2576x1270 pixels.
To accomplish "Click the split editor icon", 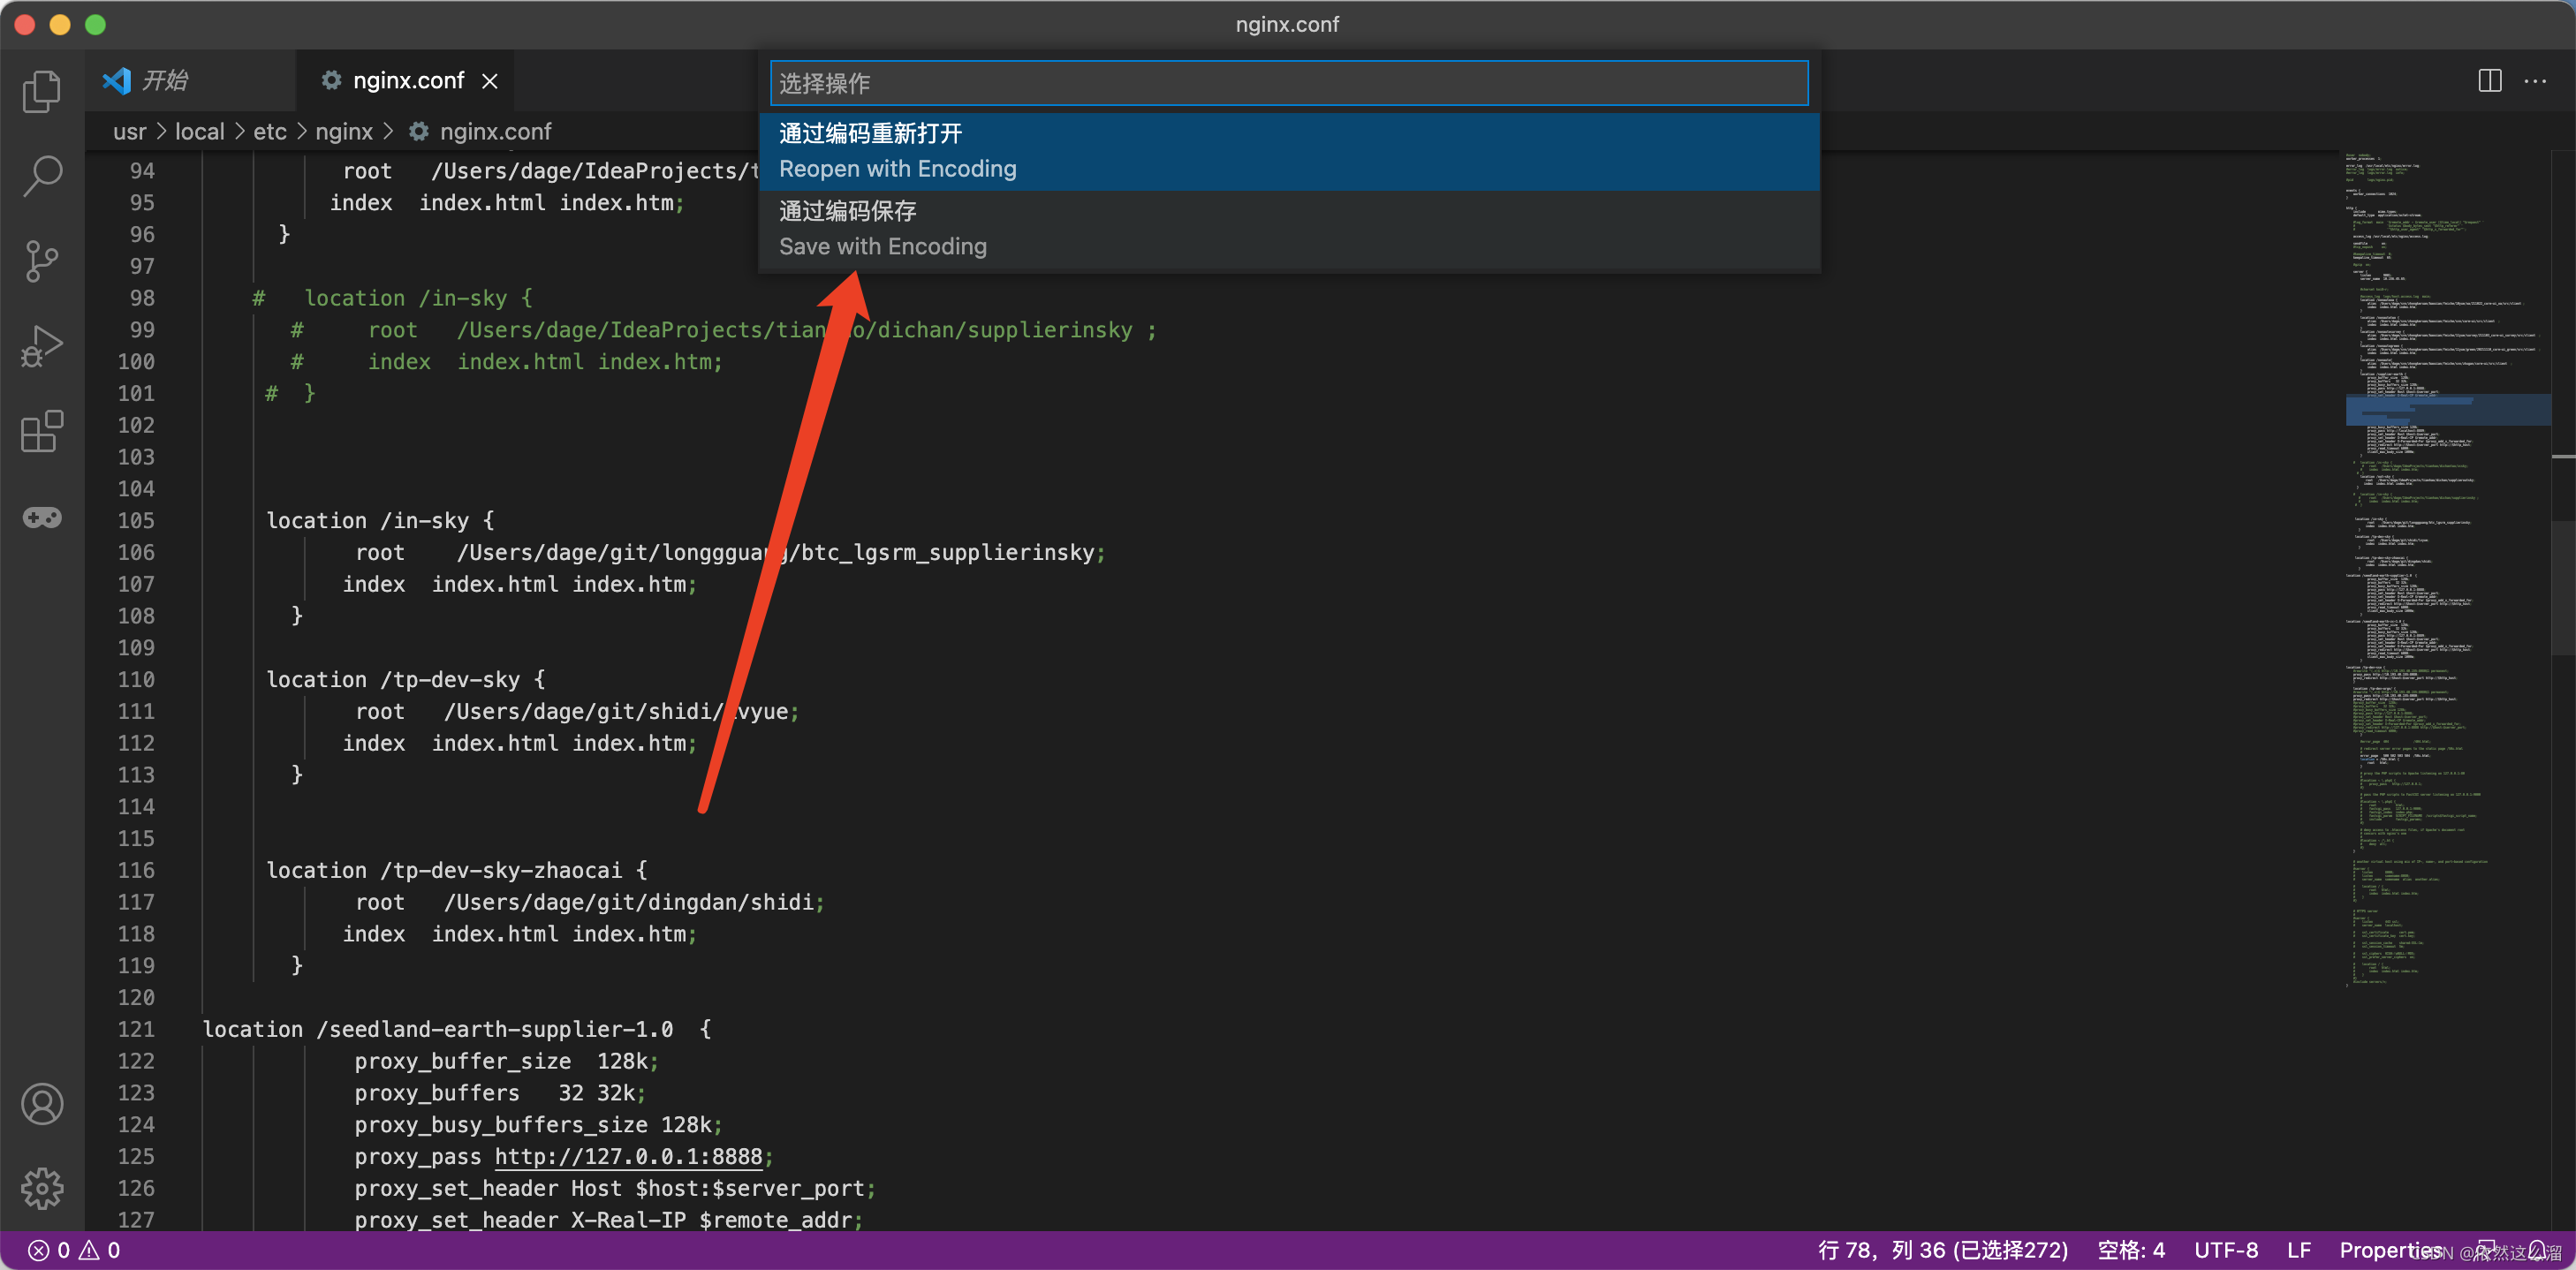I will click(2489, 81).
